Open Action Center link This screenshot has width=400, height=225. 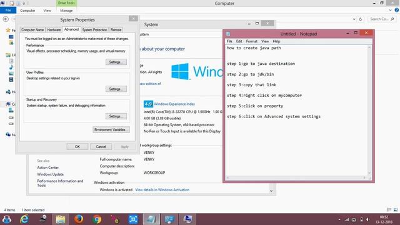48,167
